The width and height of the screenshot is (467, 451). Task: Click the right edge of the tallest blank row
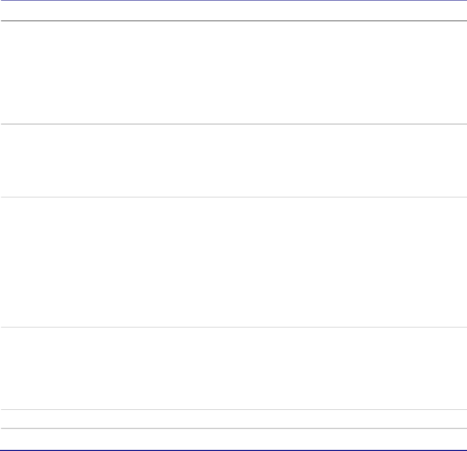464,262
